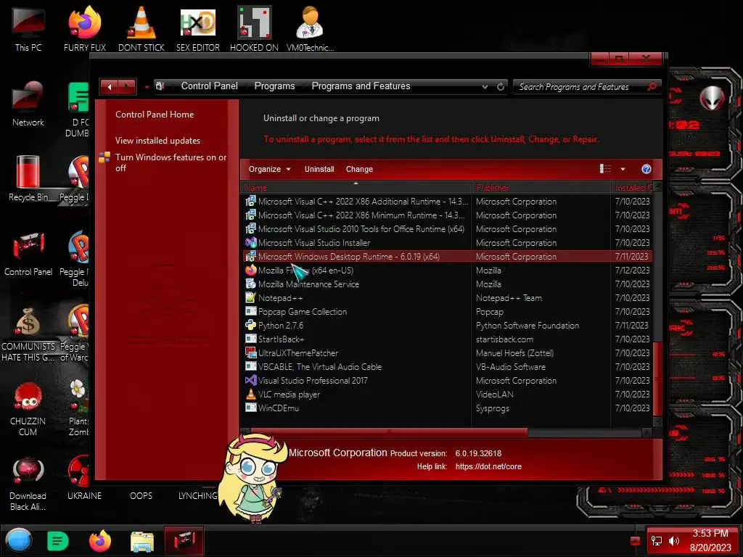The width and height of the screenshot is (743, 557).
Task: Open View installed updates link
Action: click(x=157, y=141)
